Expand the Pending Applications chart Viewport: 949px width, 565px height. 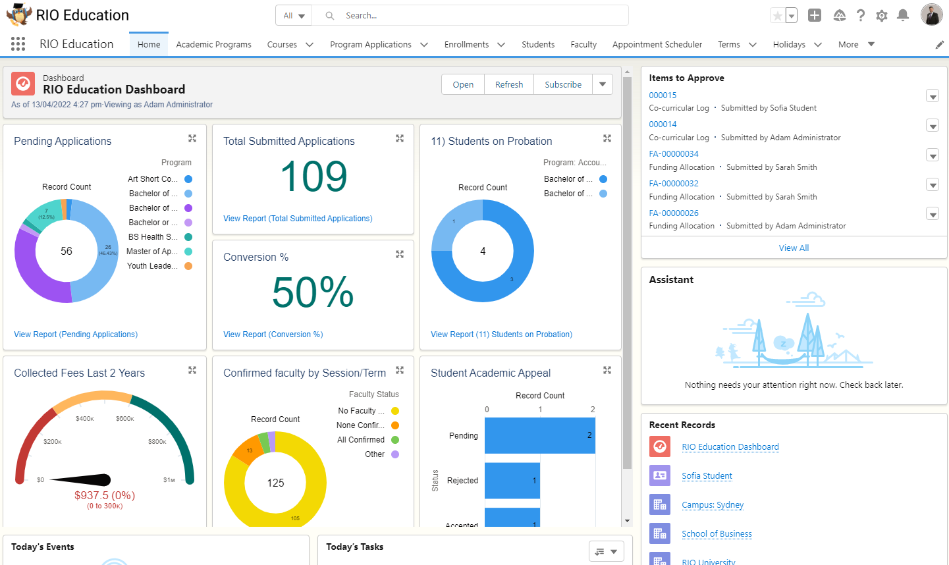[192, 138]
